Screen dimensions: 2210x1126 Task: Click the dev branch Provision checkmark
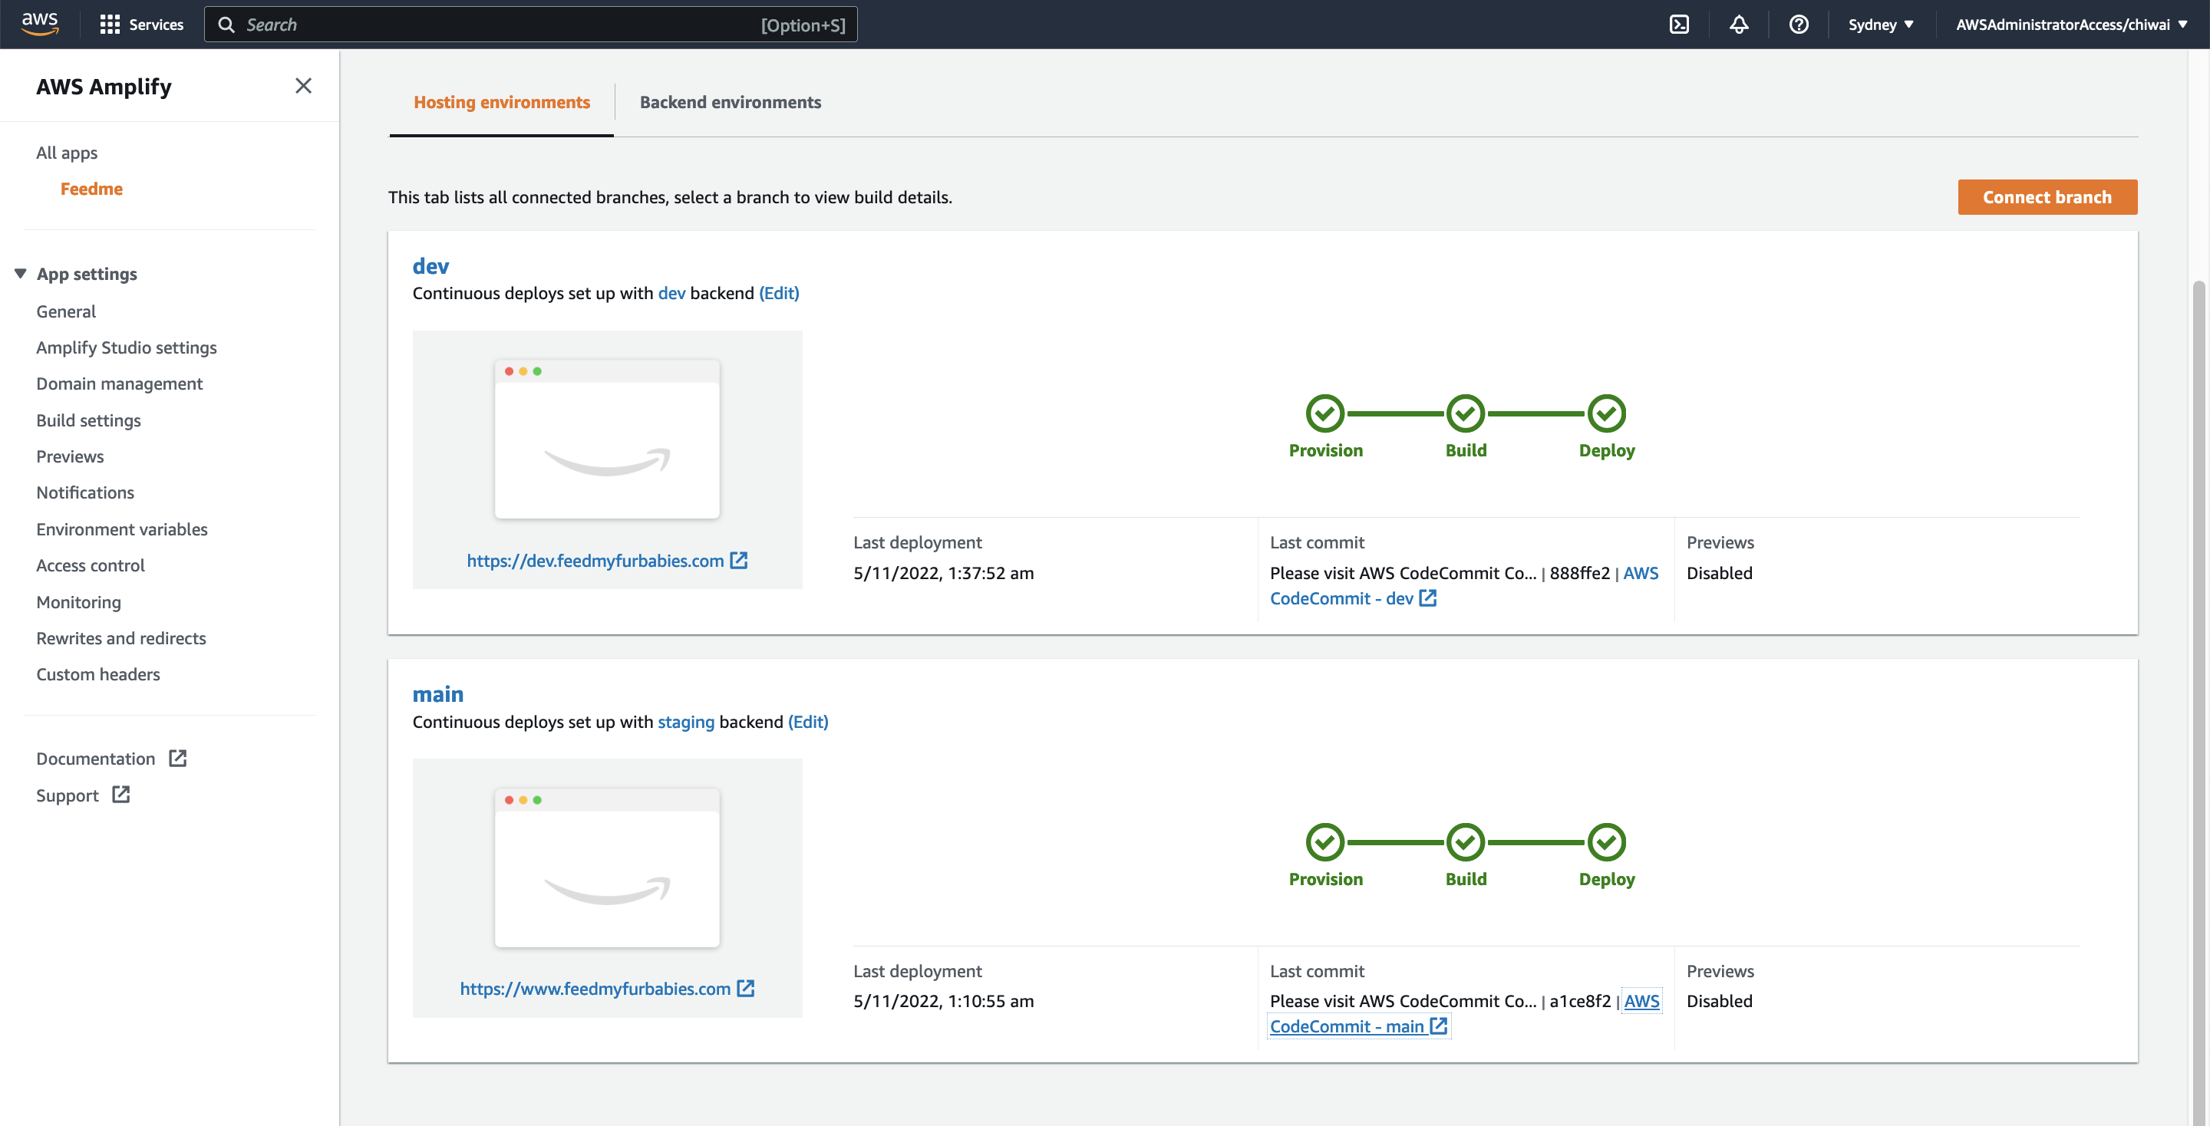point(1325,413)
